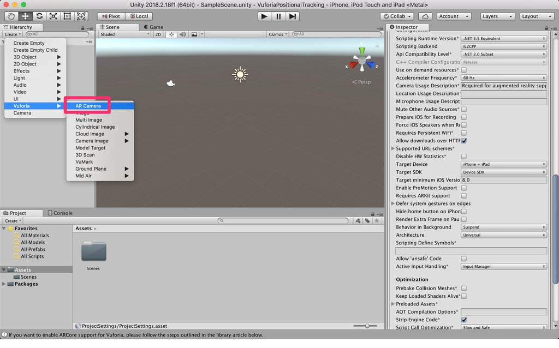Enable Allow 'unsafe' Code
559x348 pixels.
pyautogui.click(x=464, y=259)
